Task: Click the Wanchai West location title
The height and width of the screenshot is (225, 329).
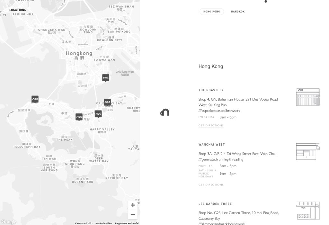Action: tap(212, 145)
